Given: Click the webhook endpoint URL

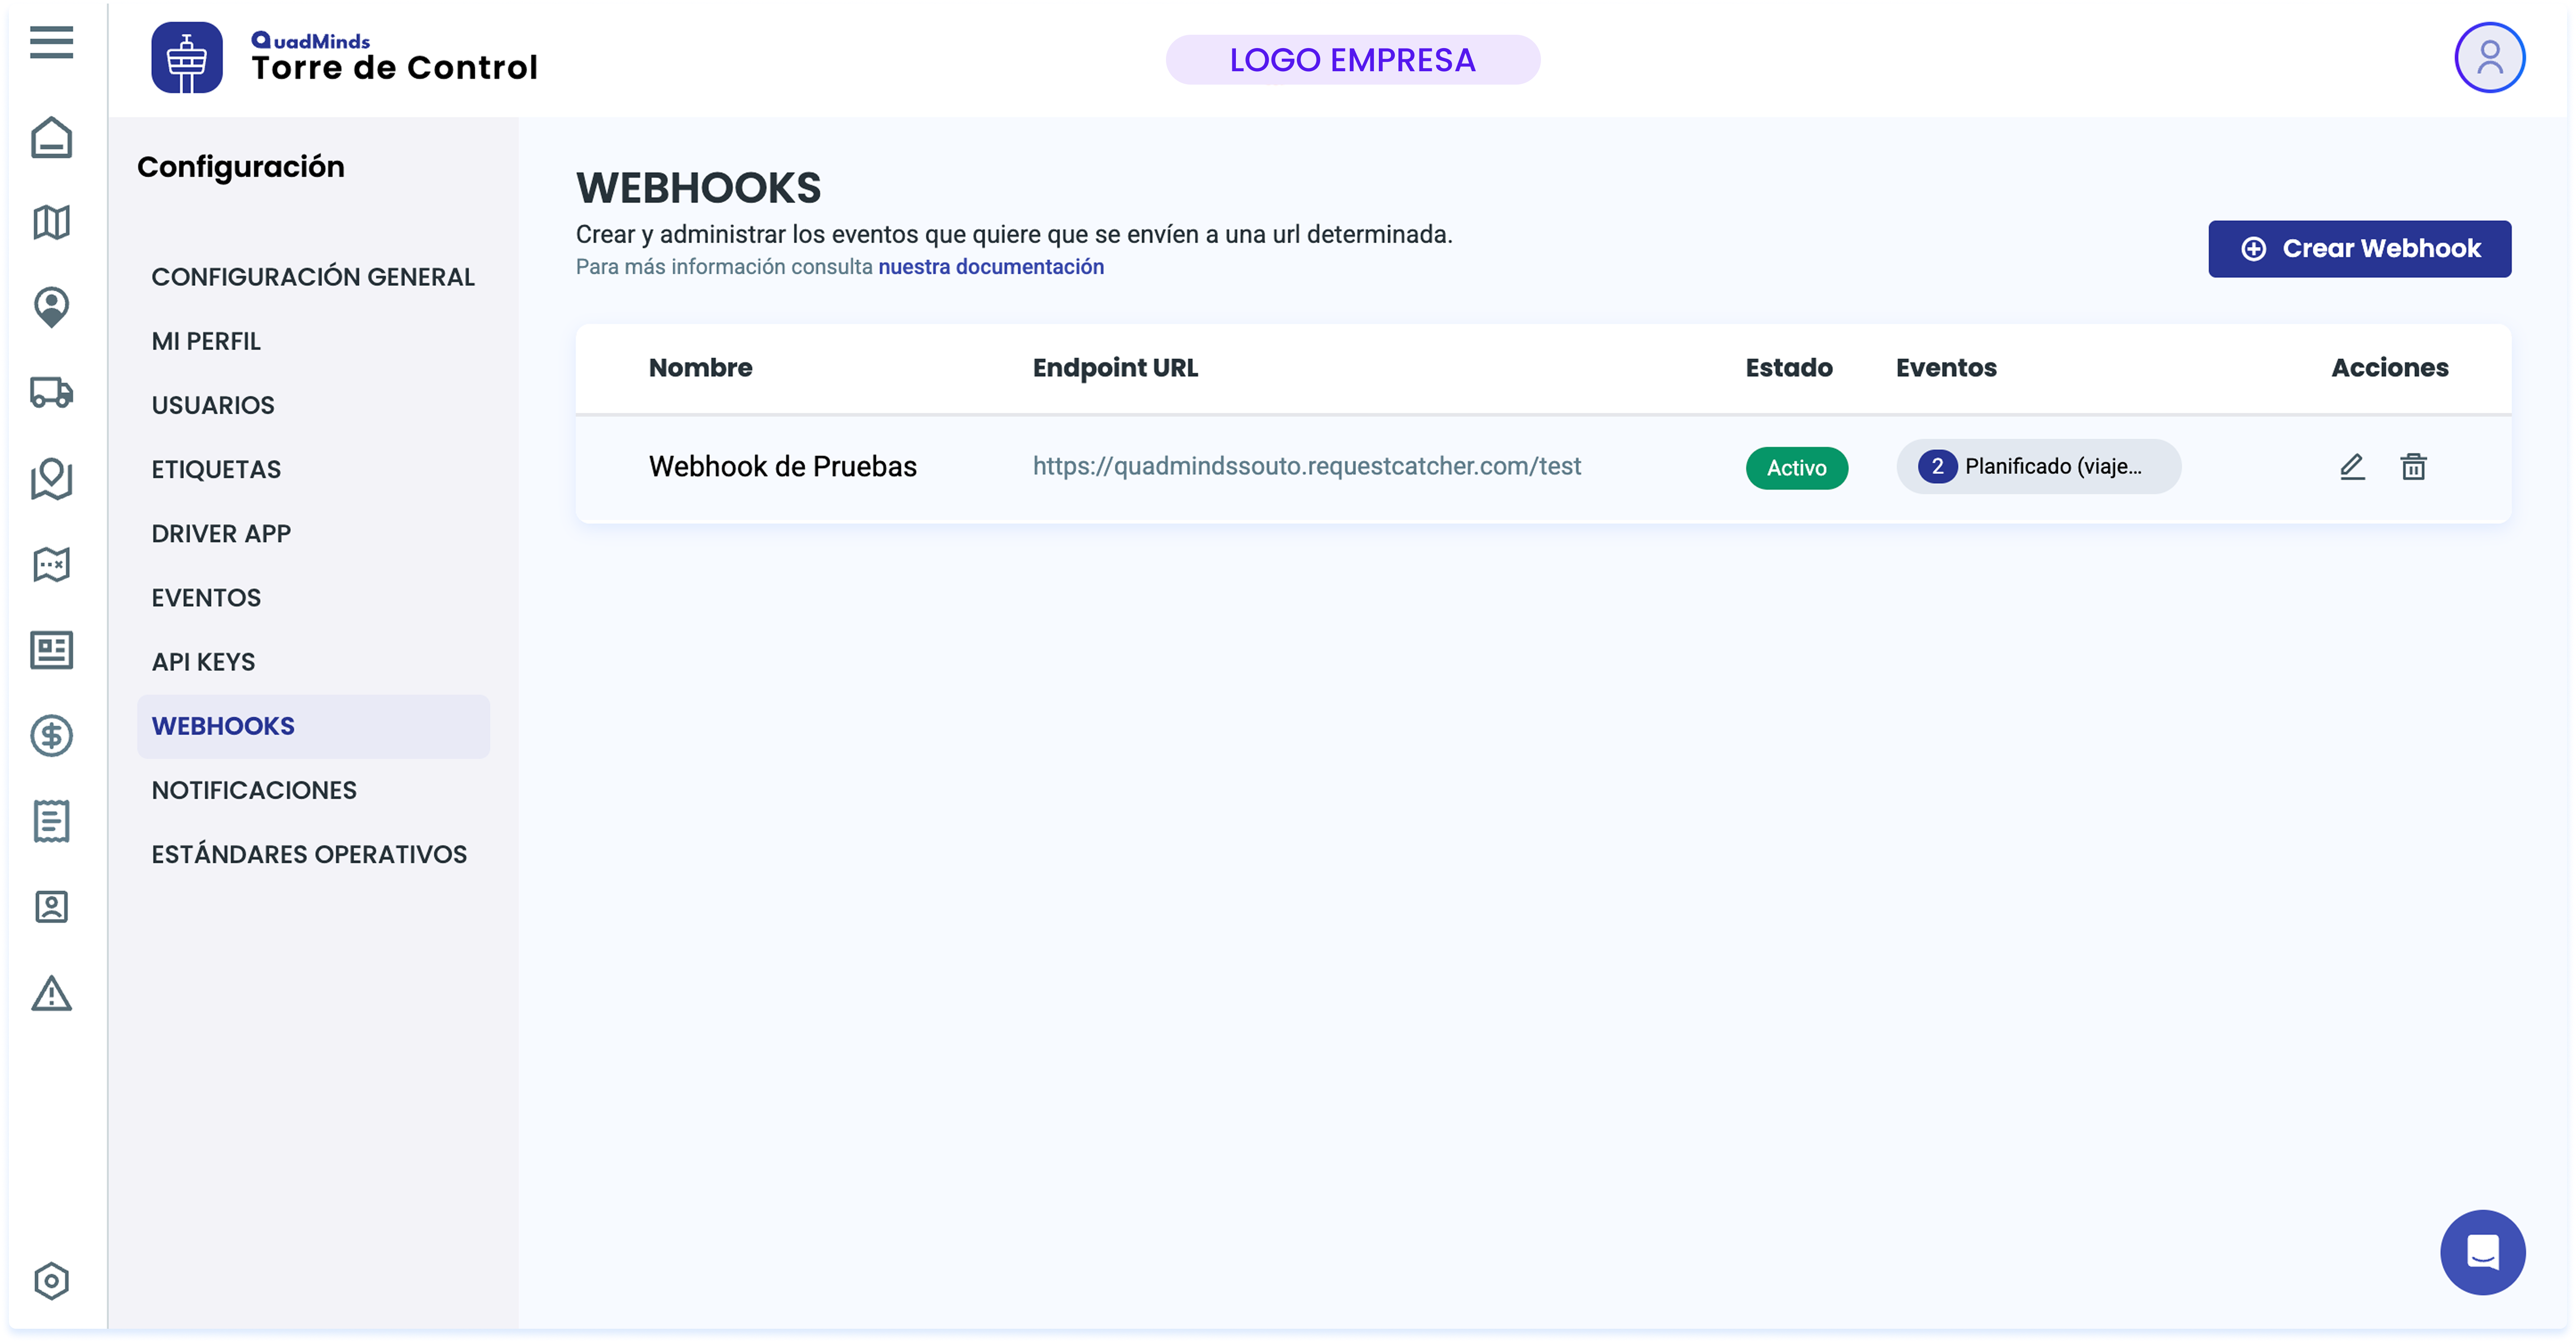Looking at the screenshot, I should click(1306, 466).
